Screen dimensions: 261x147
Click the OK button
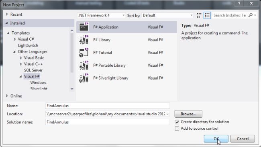(x=216, y=139)
